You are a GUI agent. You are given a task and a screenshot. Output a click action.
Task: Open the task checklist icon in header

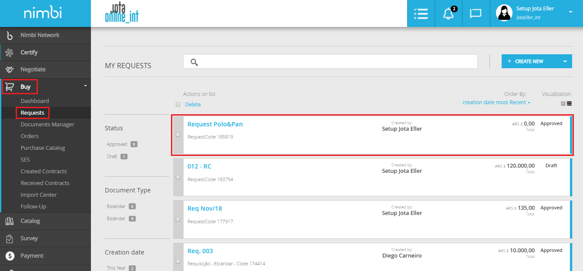click(x=421, y=13)
